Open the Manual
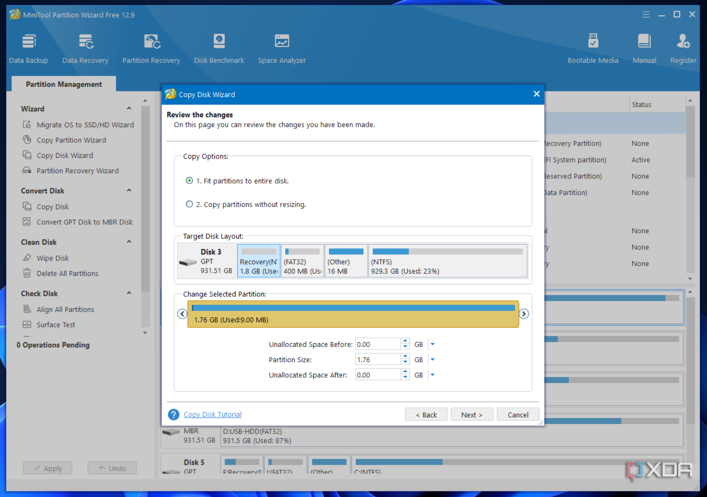This screenshot has height=497, width=707. 644,49
